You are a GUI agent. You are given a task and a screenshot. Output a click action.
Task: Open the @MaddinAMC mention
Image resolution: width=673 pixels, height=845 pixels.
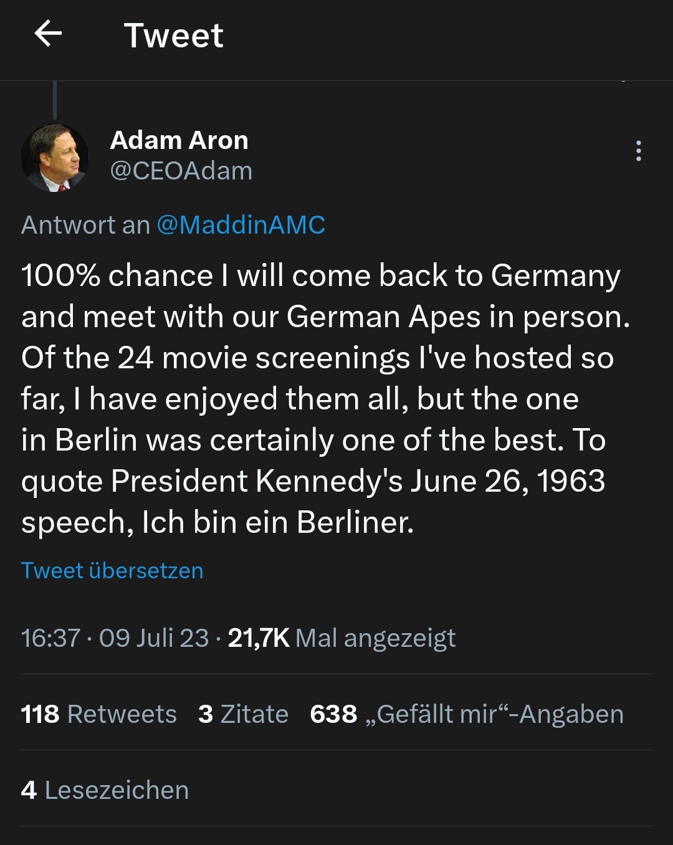(241, 225)
